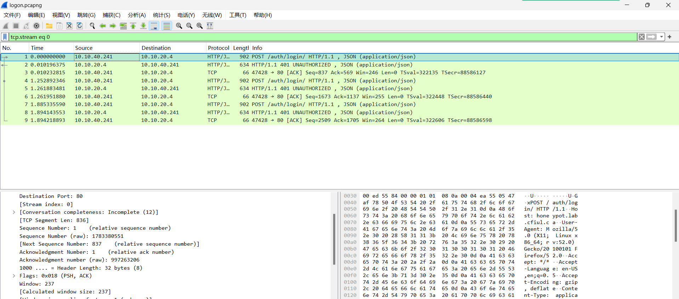679x299 pixels.
Task: Select packet 9 ACK Seq=2509
Action: pyautogui.click(x=339, y=120)
